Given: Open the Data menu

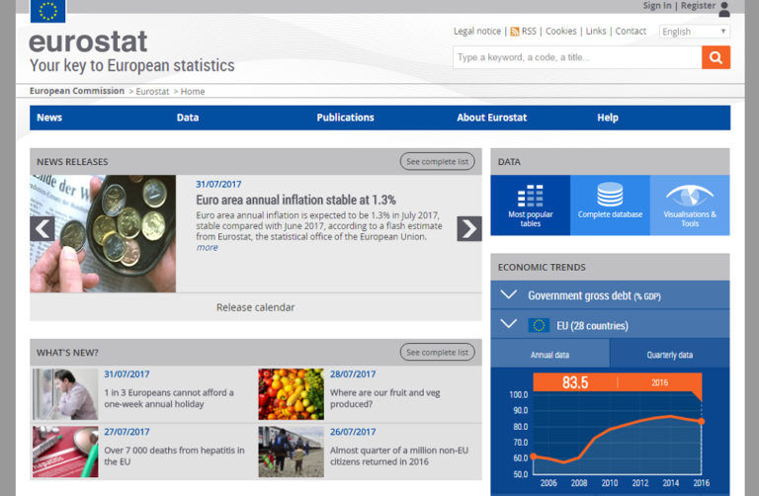Looking at the screenshot, I should (x=188, y=118).
